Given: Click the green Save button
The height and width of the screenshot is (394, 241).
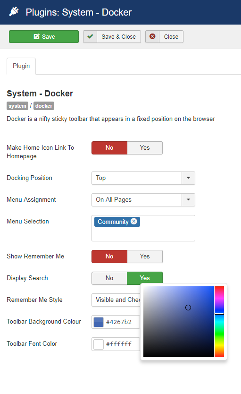Looking at the screenshot, I should tap(44, 37).
